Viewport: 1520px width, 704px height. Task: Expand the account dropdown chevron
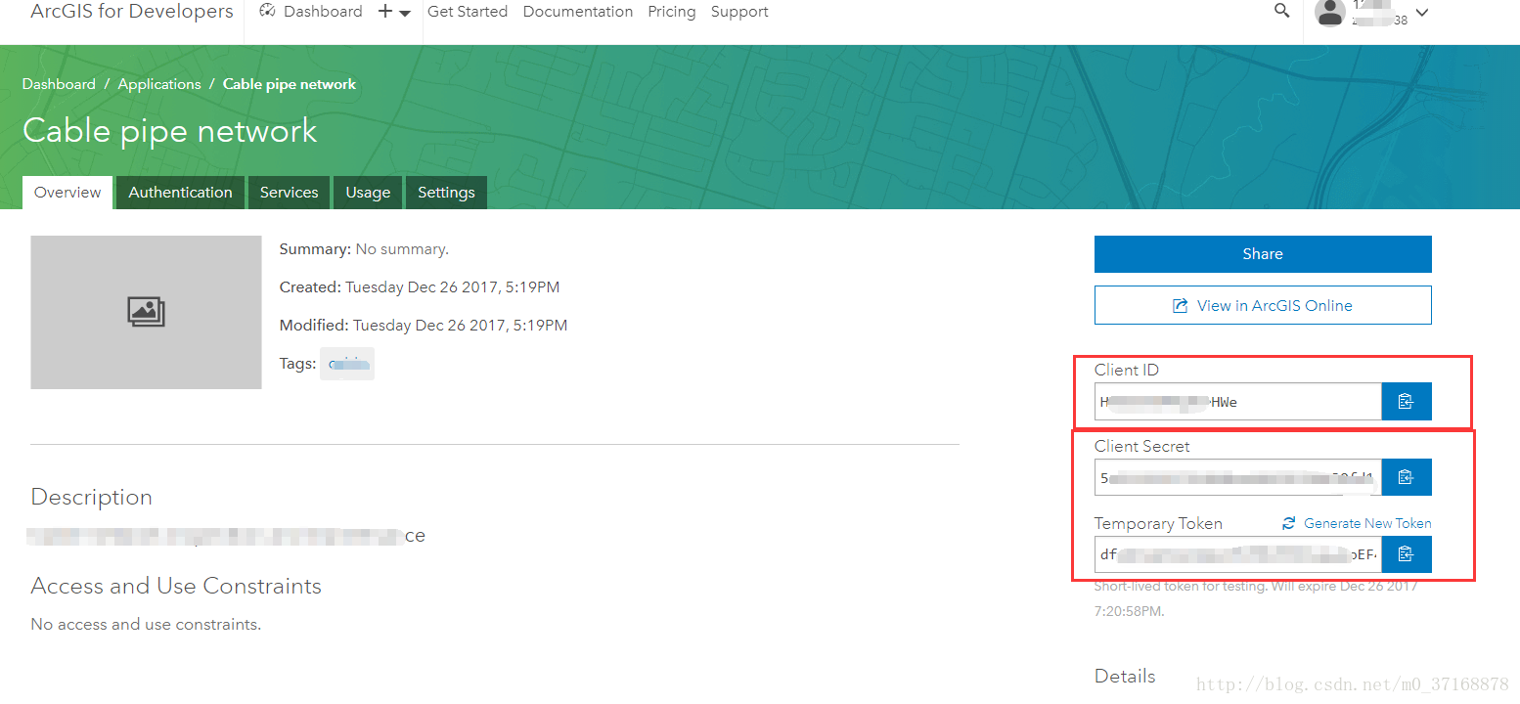point(1422,13)
